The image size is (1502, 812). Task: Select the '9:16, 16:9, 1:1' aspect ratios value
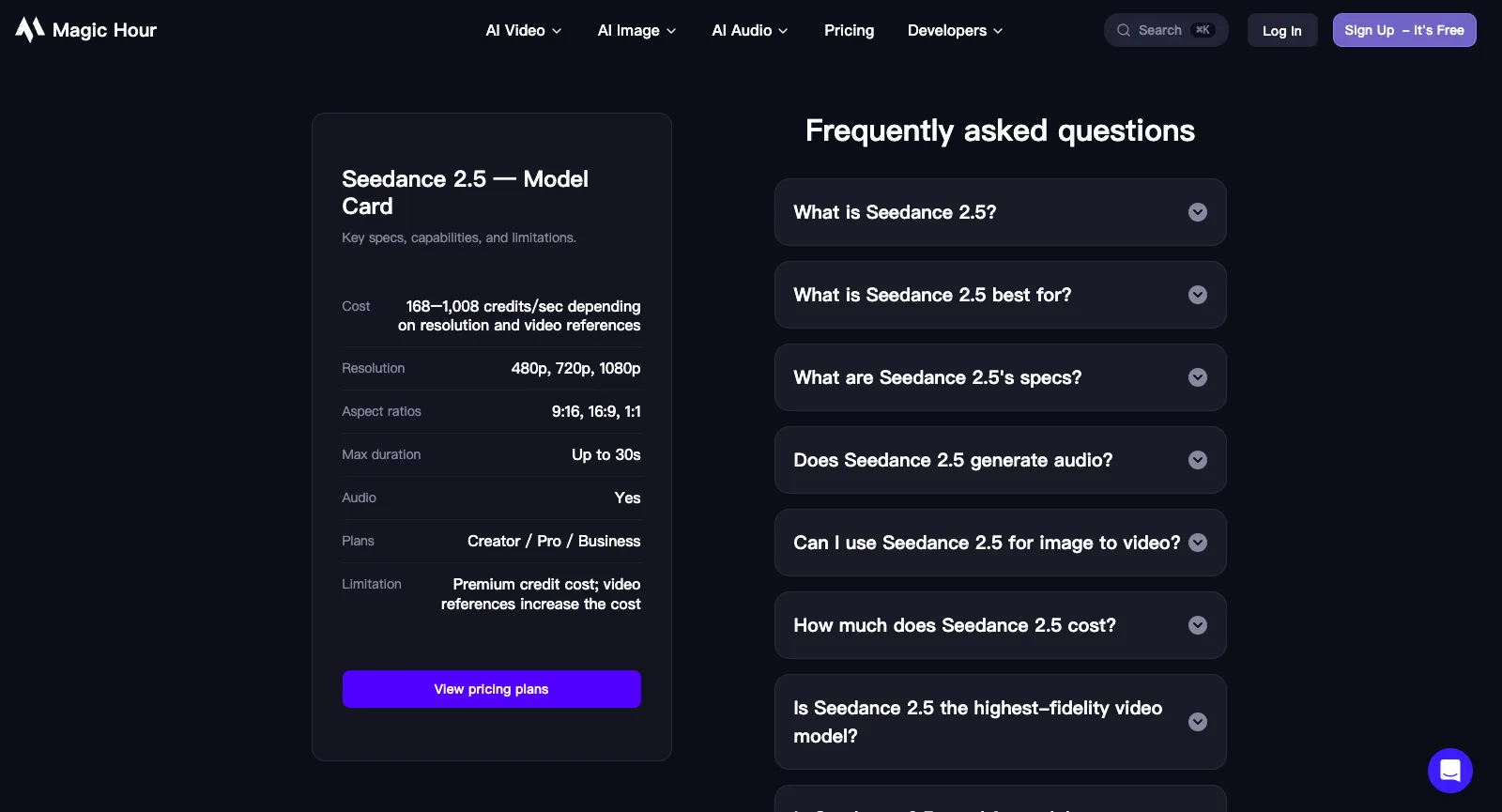(x=596, y=411)
